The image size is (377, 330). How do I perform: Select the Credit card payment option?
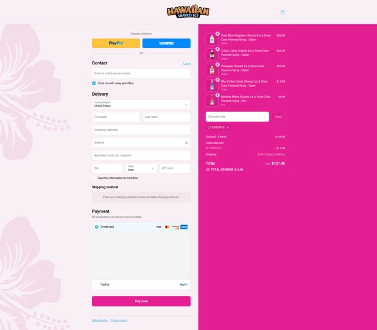tap(97, 227)
